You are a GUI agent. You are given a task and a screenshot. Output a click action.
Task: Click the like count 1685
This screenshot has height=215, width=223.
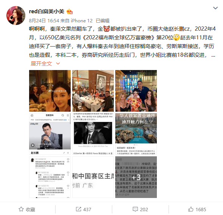pos(201,209)
